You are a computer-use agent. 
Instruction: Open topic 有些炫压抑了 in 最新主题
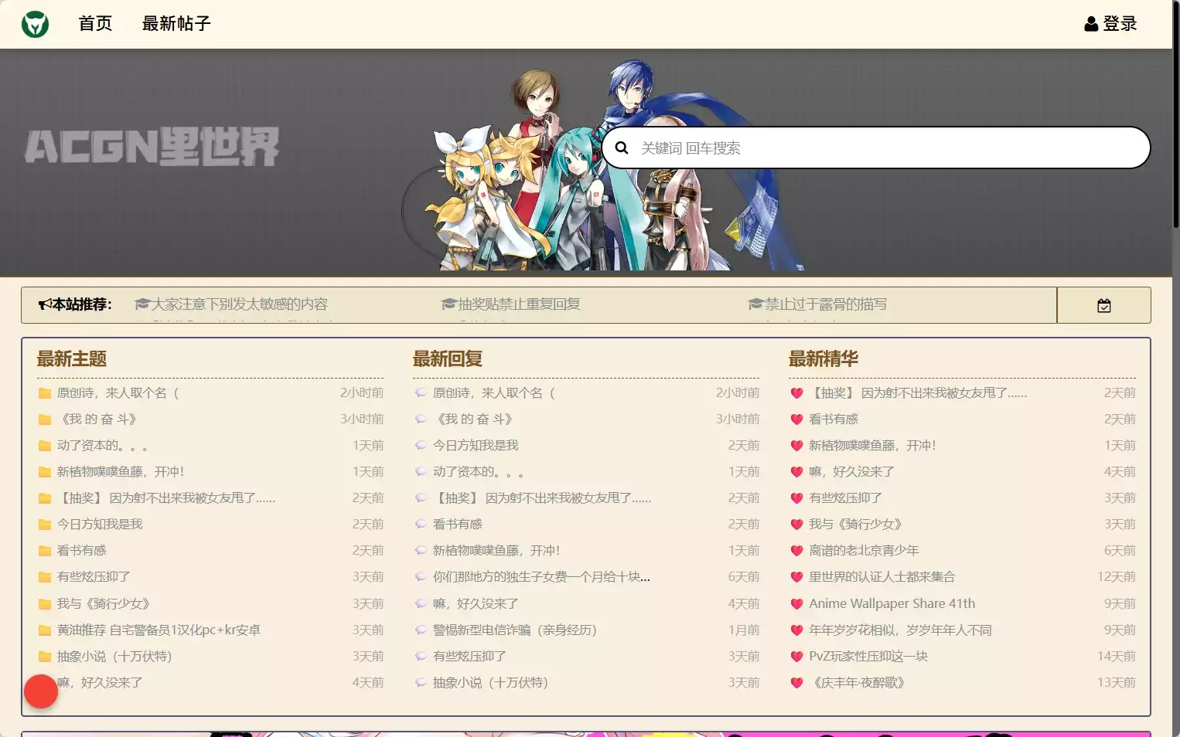(x=94, y=577)
